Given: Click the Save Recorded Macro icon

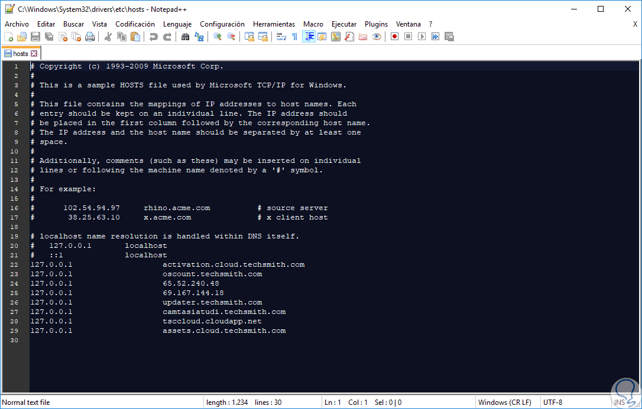Looking at the screenshot, I should 449,37.
